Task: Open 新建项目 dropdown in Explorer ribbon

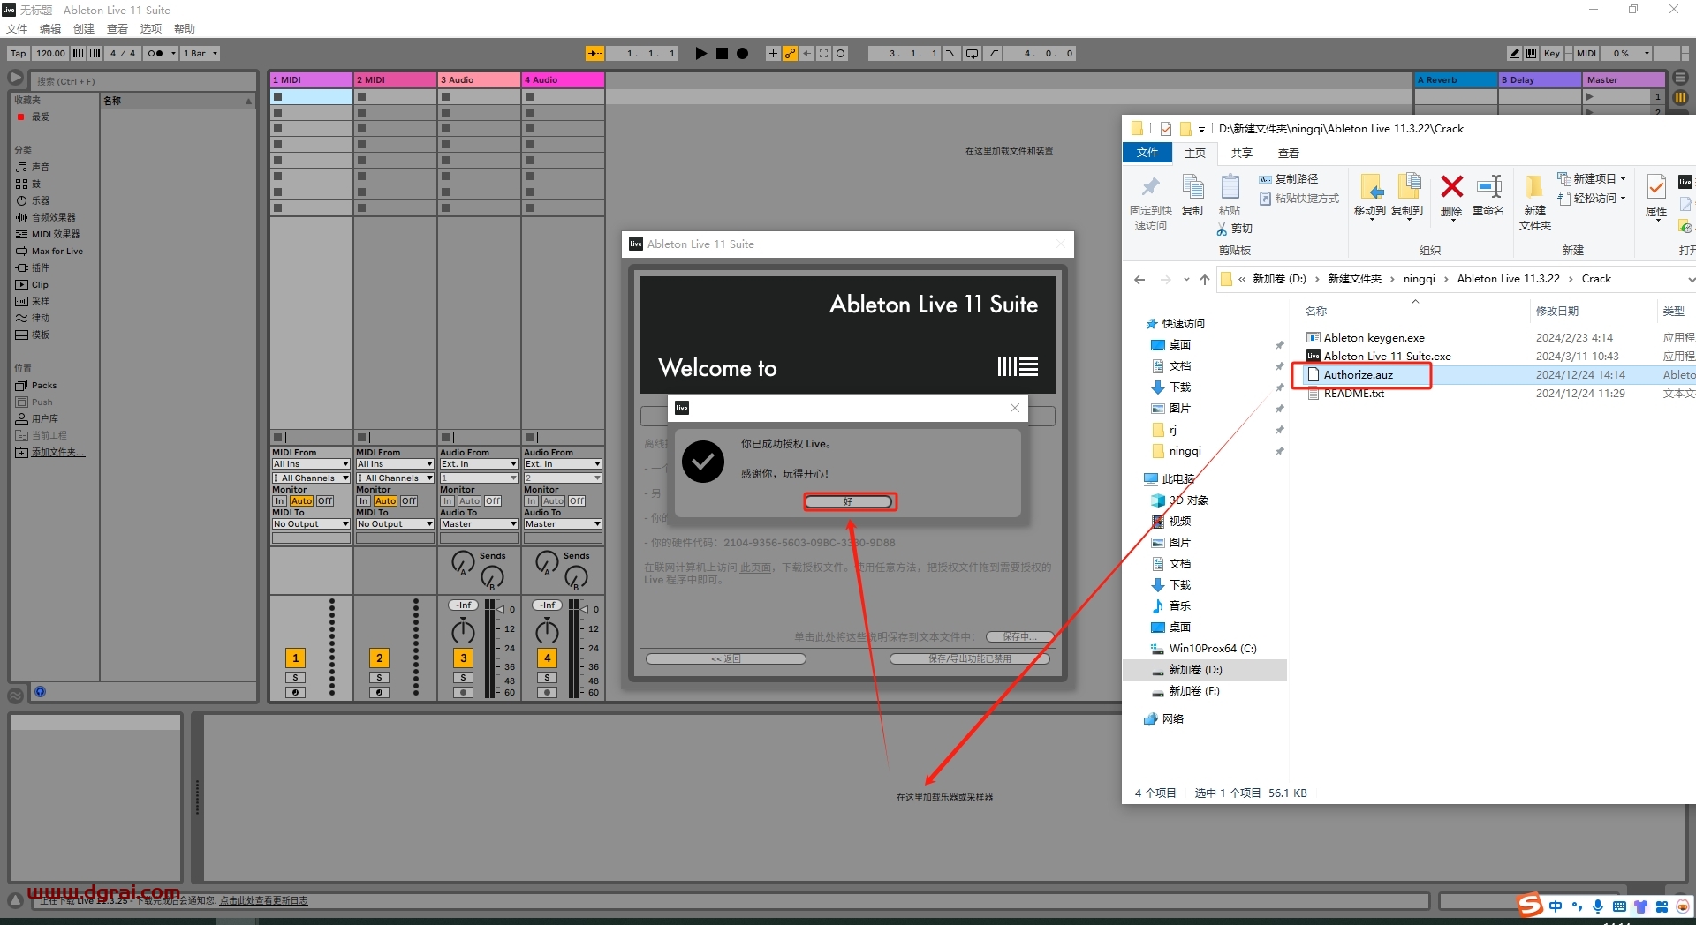Action: coord(1592,178)
